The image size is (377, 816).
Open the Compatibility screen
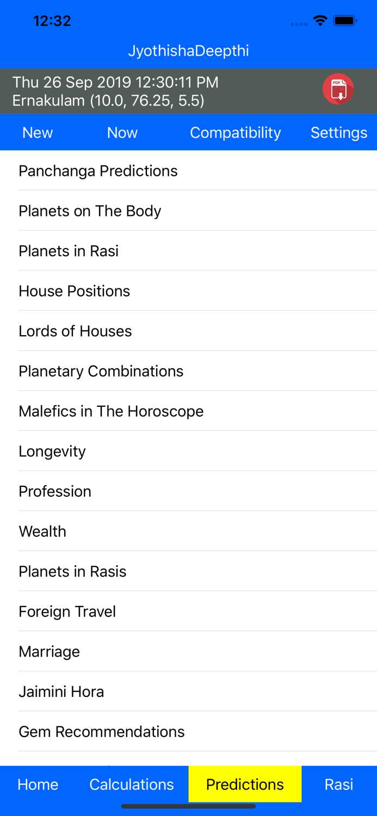pos(235,133)
